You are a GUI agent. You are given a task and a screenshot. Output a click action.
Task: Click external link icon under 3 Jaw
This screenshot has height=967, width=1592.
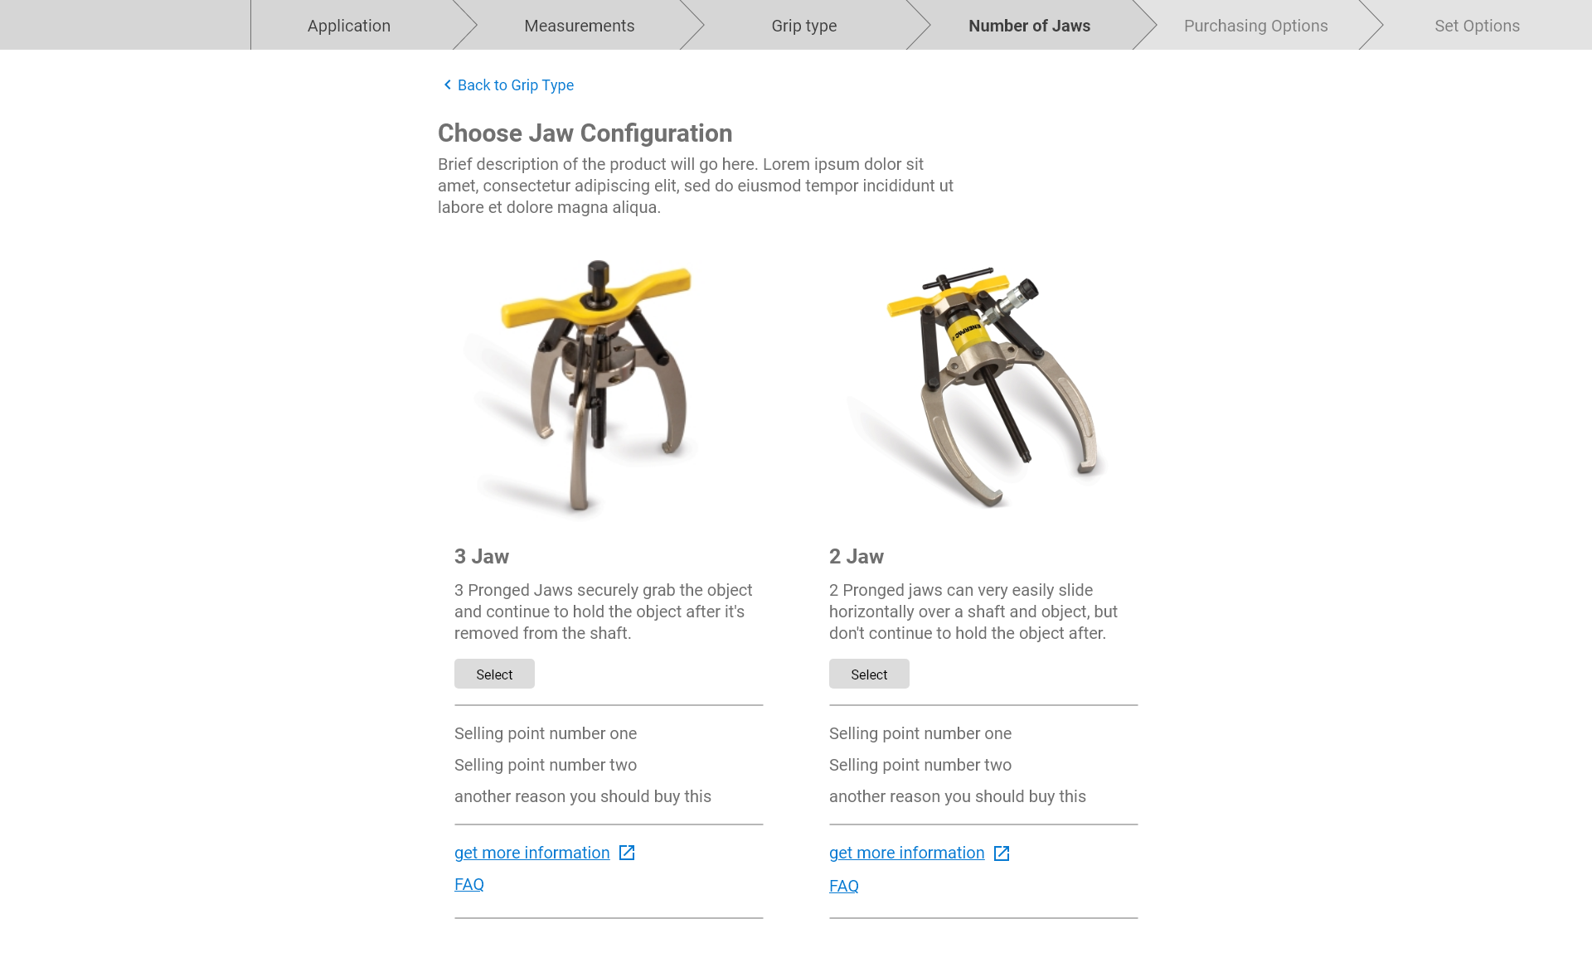coord(627,853)
